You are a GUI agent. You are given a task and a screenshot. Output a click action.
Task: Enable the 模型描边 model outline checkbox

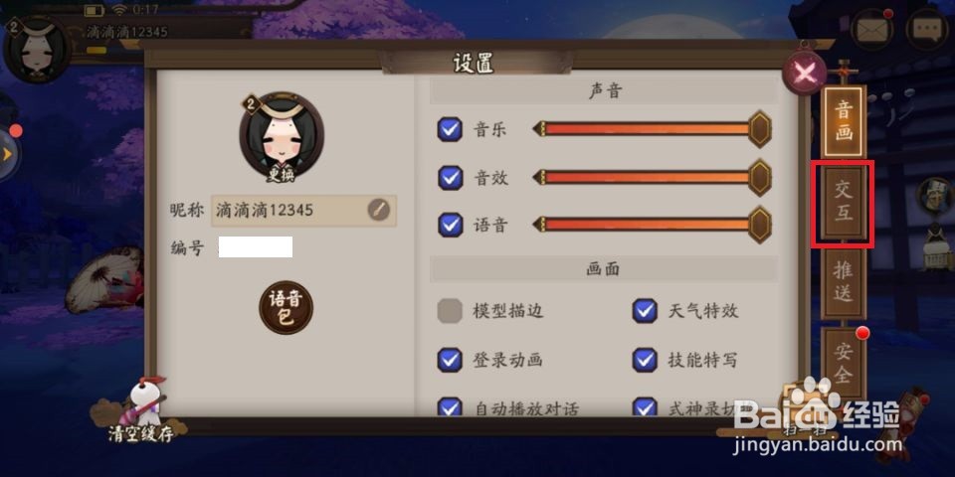[x=450, y=311]
